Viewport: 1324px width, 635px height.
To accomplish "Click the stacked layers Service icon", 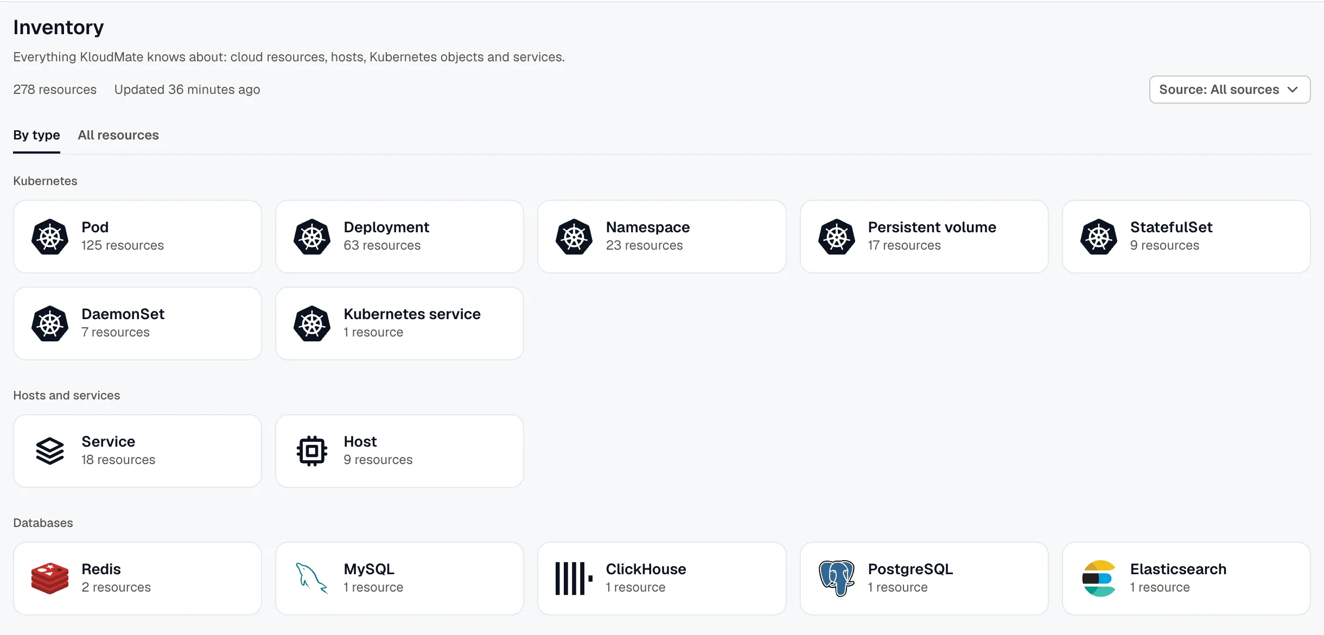I will [x=50, y=451].
